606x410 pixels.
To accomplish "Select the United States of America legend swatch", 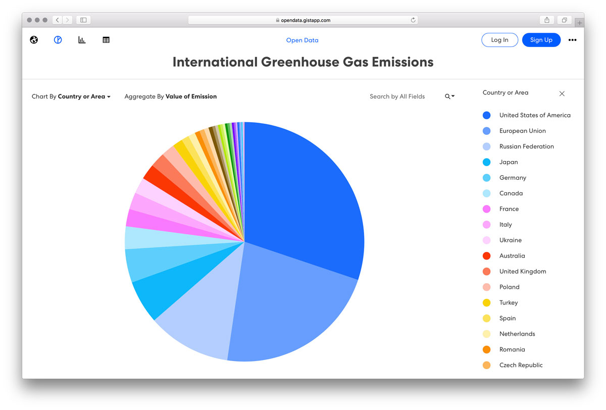I will click(x=487, y=115).
